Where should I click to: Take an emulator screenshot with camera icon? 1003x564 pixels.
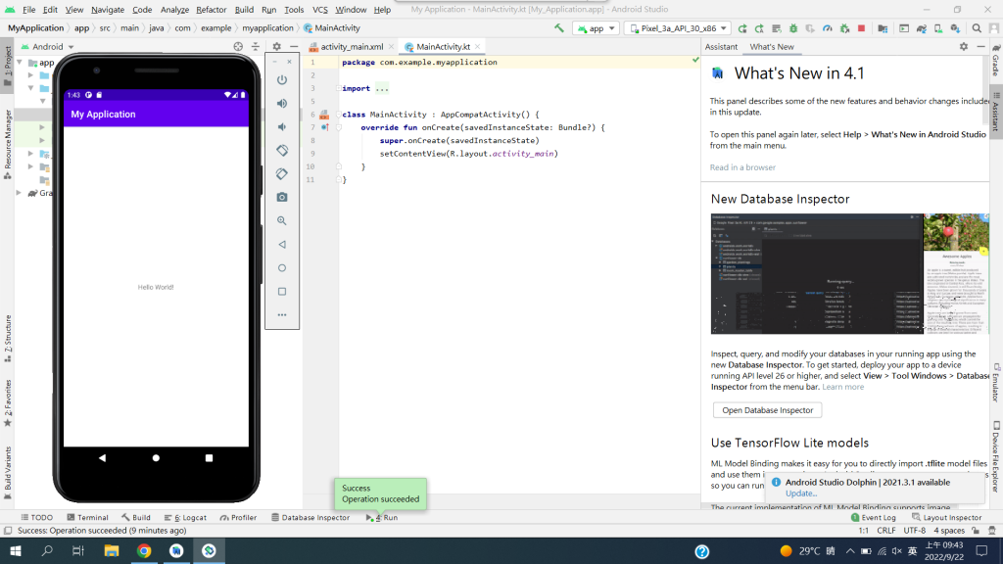tap(282, 197)
